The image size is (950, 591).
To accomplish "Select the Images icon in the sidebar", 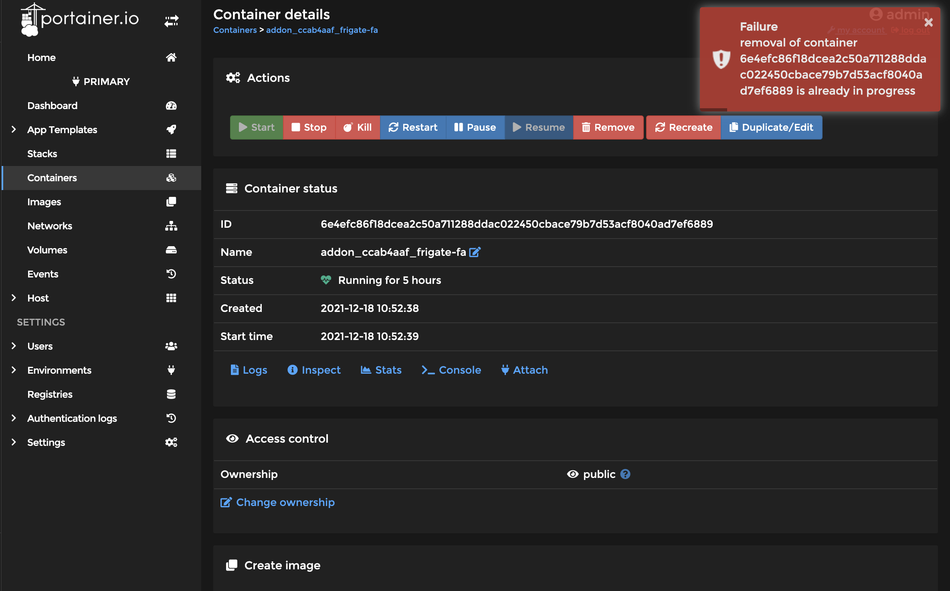I will coord(171,202).
